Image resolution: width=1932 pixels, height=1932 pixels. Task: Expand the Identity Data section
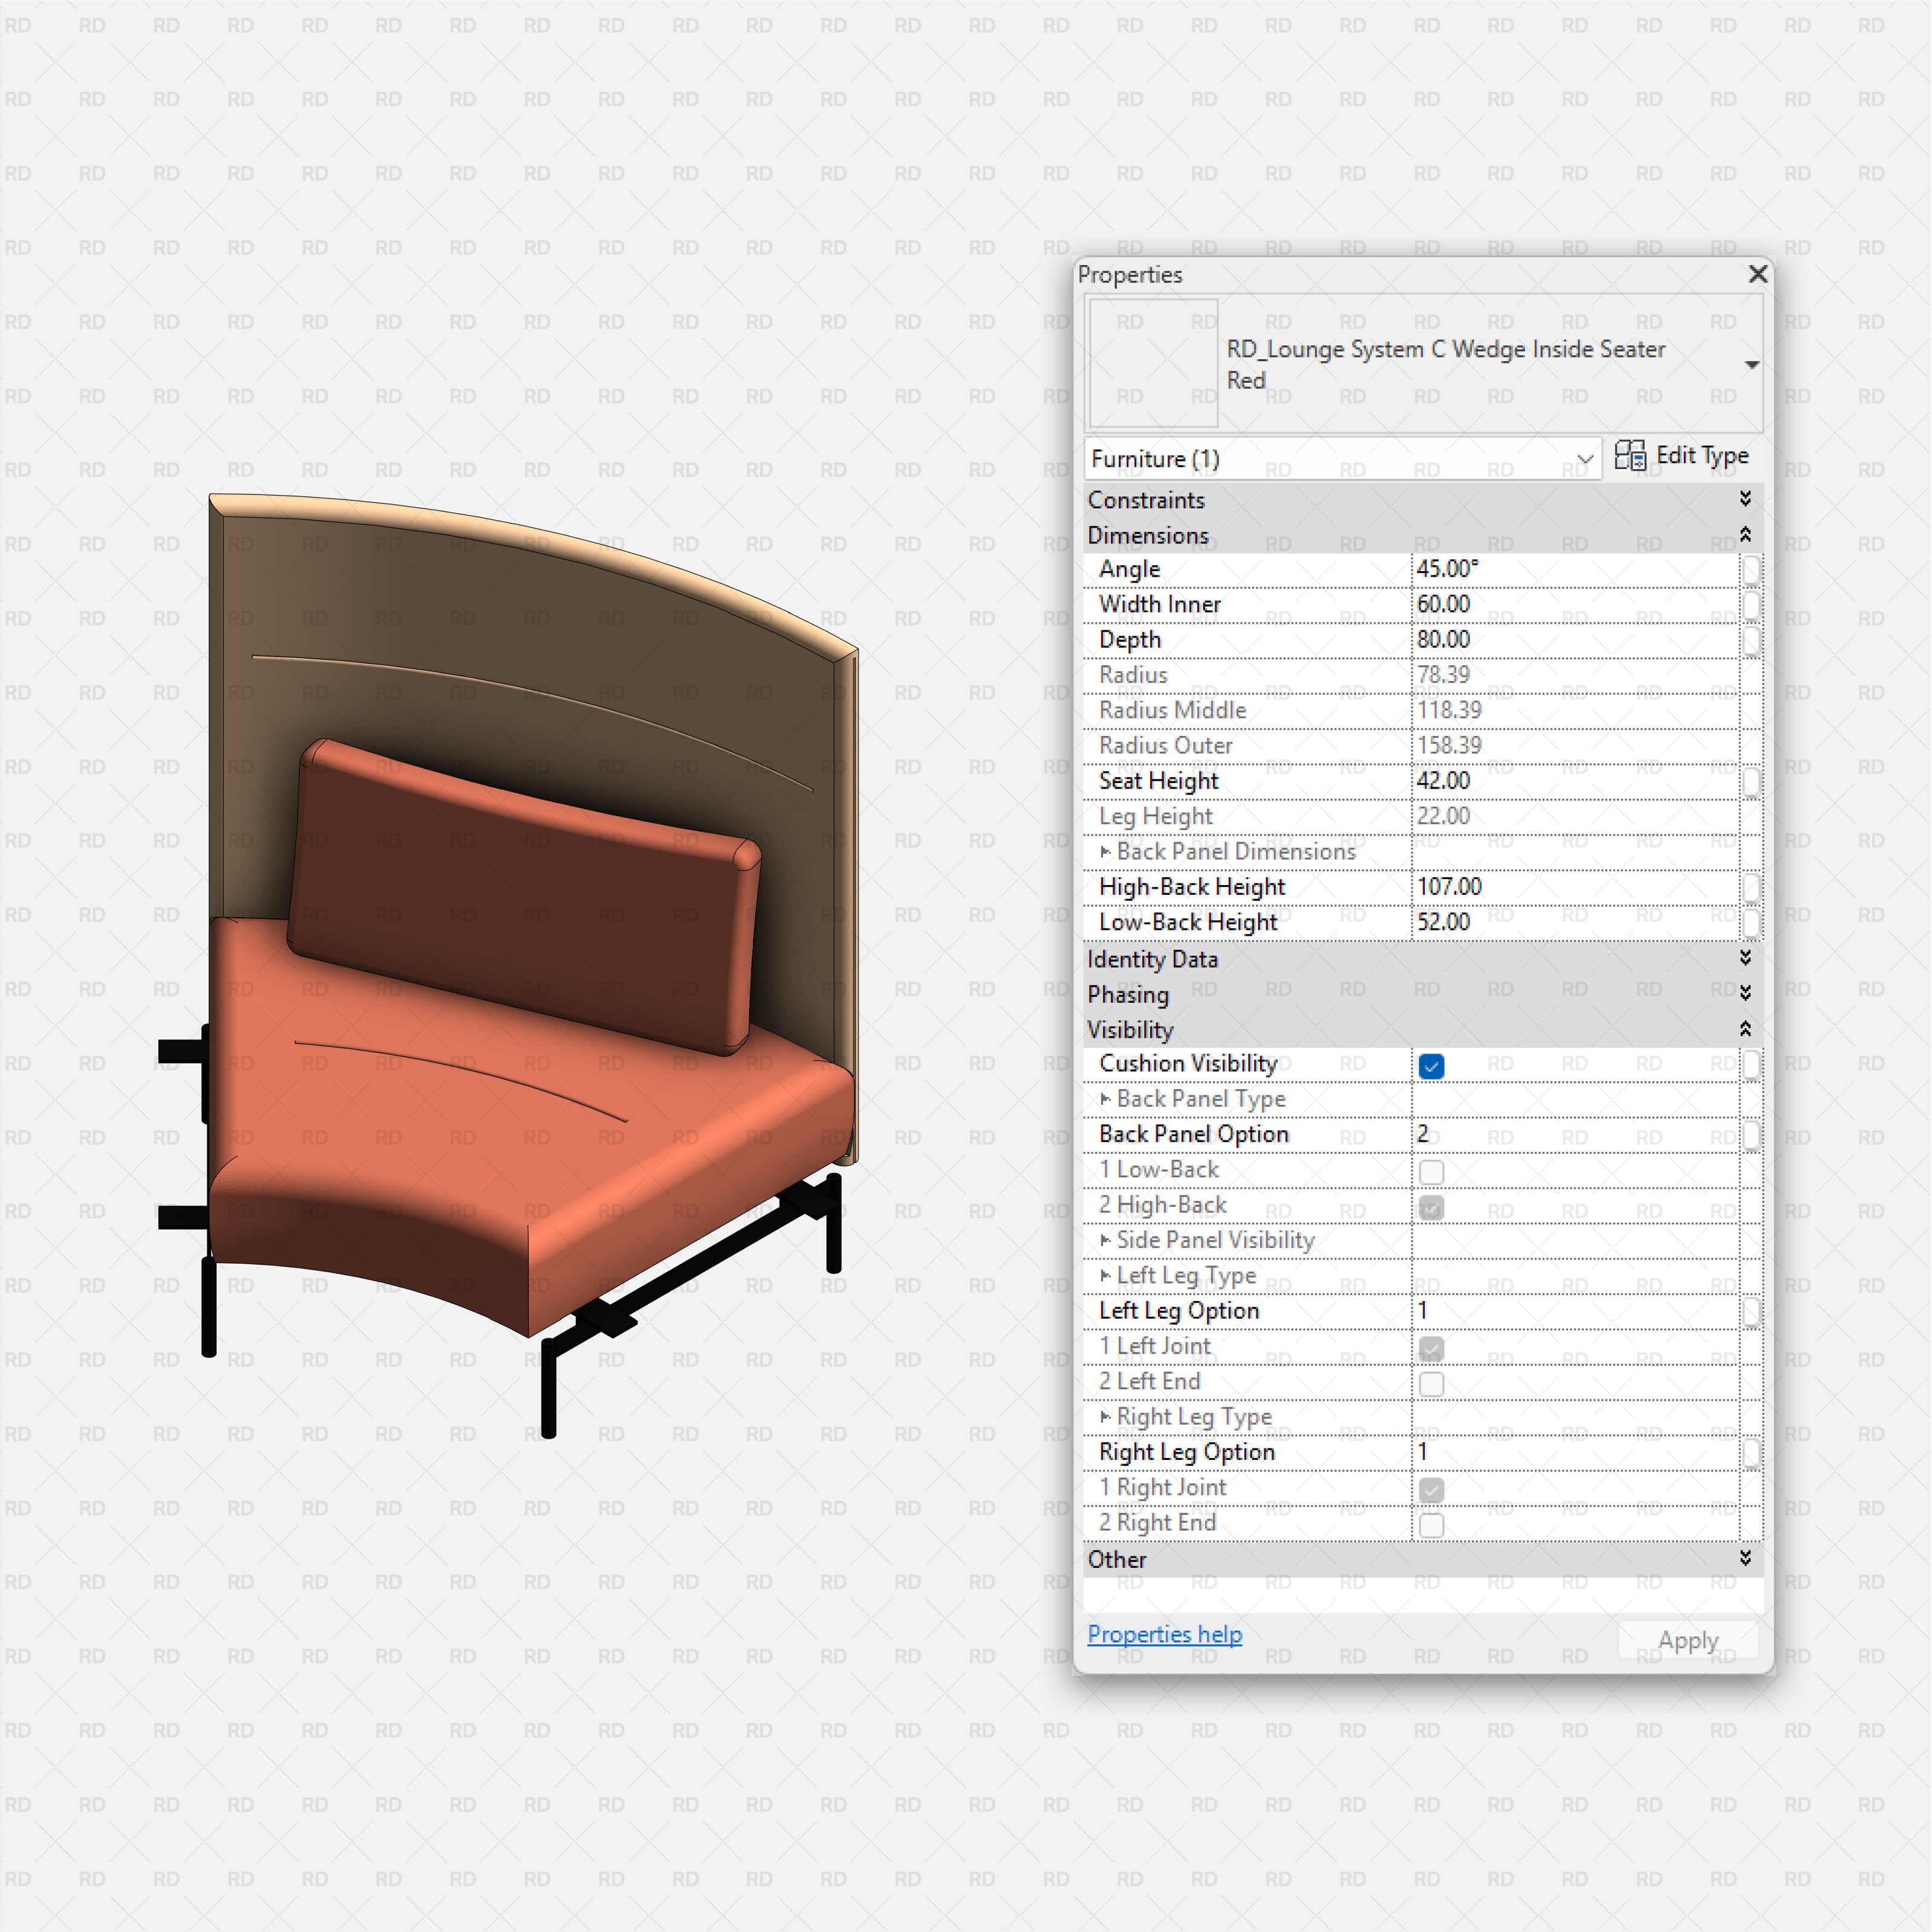coord(1745,959)
